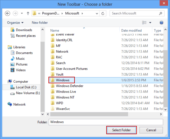Click the 1/16/2015 8:53 AM date cell
Viewport: 170px width, 139px height.
click(x=134, y=86)
